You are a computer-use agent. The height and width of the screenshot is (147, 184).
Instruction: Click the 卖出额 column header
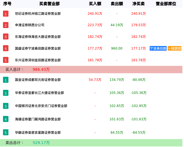click(x=117, y=4)
